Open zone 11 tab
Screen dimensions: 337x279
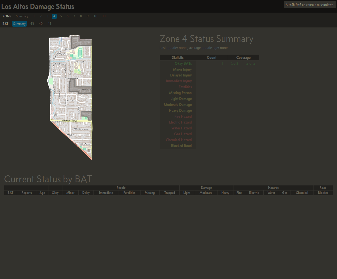coord(104,16)
